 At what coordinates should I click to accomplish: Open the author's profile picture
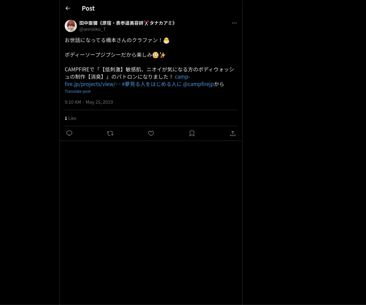71,26
